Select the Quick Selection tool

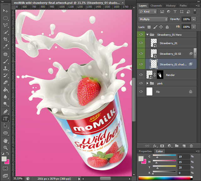(5, 32)
